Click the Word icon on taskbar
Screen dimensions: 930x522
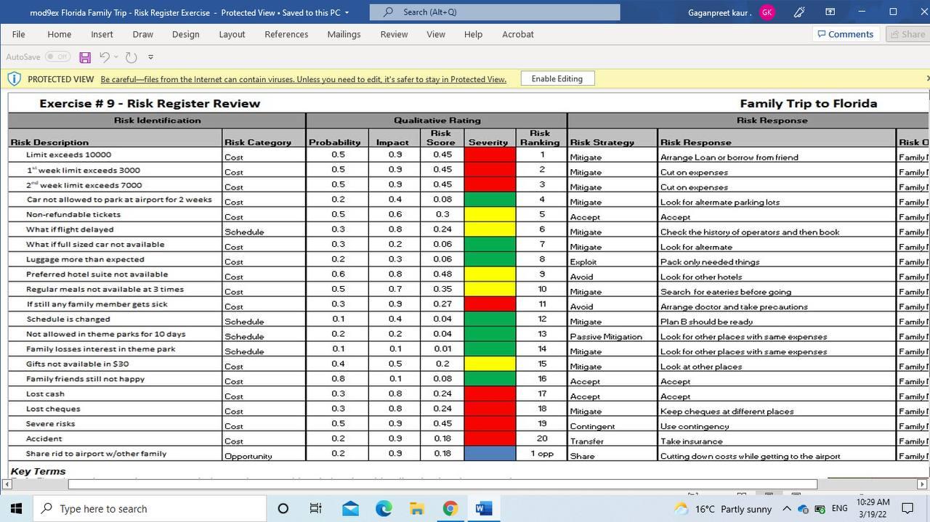pyautogui.click(x=483, y=508)
